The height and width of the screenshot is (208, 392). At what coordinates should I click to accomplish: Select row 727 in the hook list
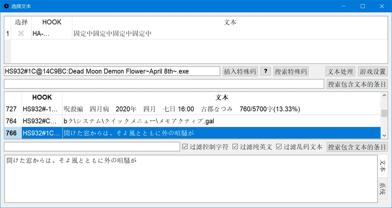click(x=192, y=109)
